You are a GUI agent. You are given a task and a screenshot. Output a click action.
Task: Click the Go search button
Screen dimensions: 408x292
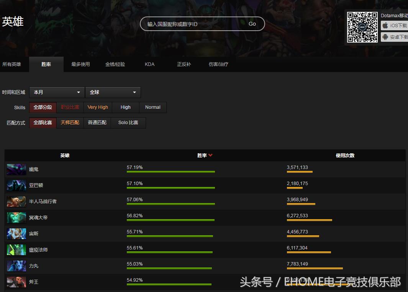click(x=252, y=24)
